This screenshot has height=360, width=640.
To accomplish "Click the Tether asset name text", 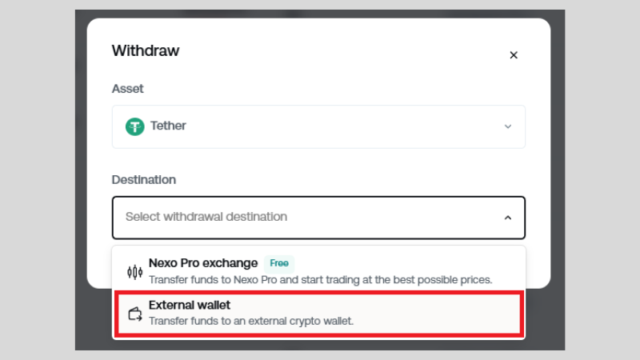I will [168, 126].
